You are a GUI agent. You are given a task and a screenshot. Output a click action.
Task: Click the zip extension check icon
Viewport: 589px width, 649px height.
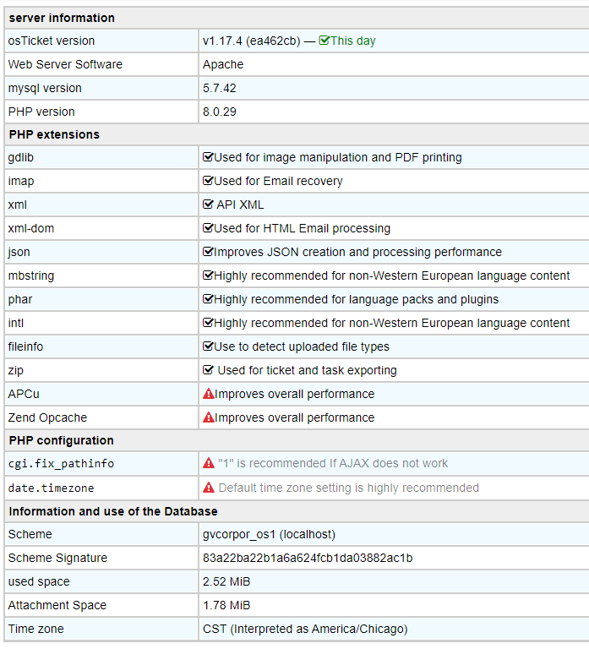pos(208,369)
